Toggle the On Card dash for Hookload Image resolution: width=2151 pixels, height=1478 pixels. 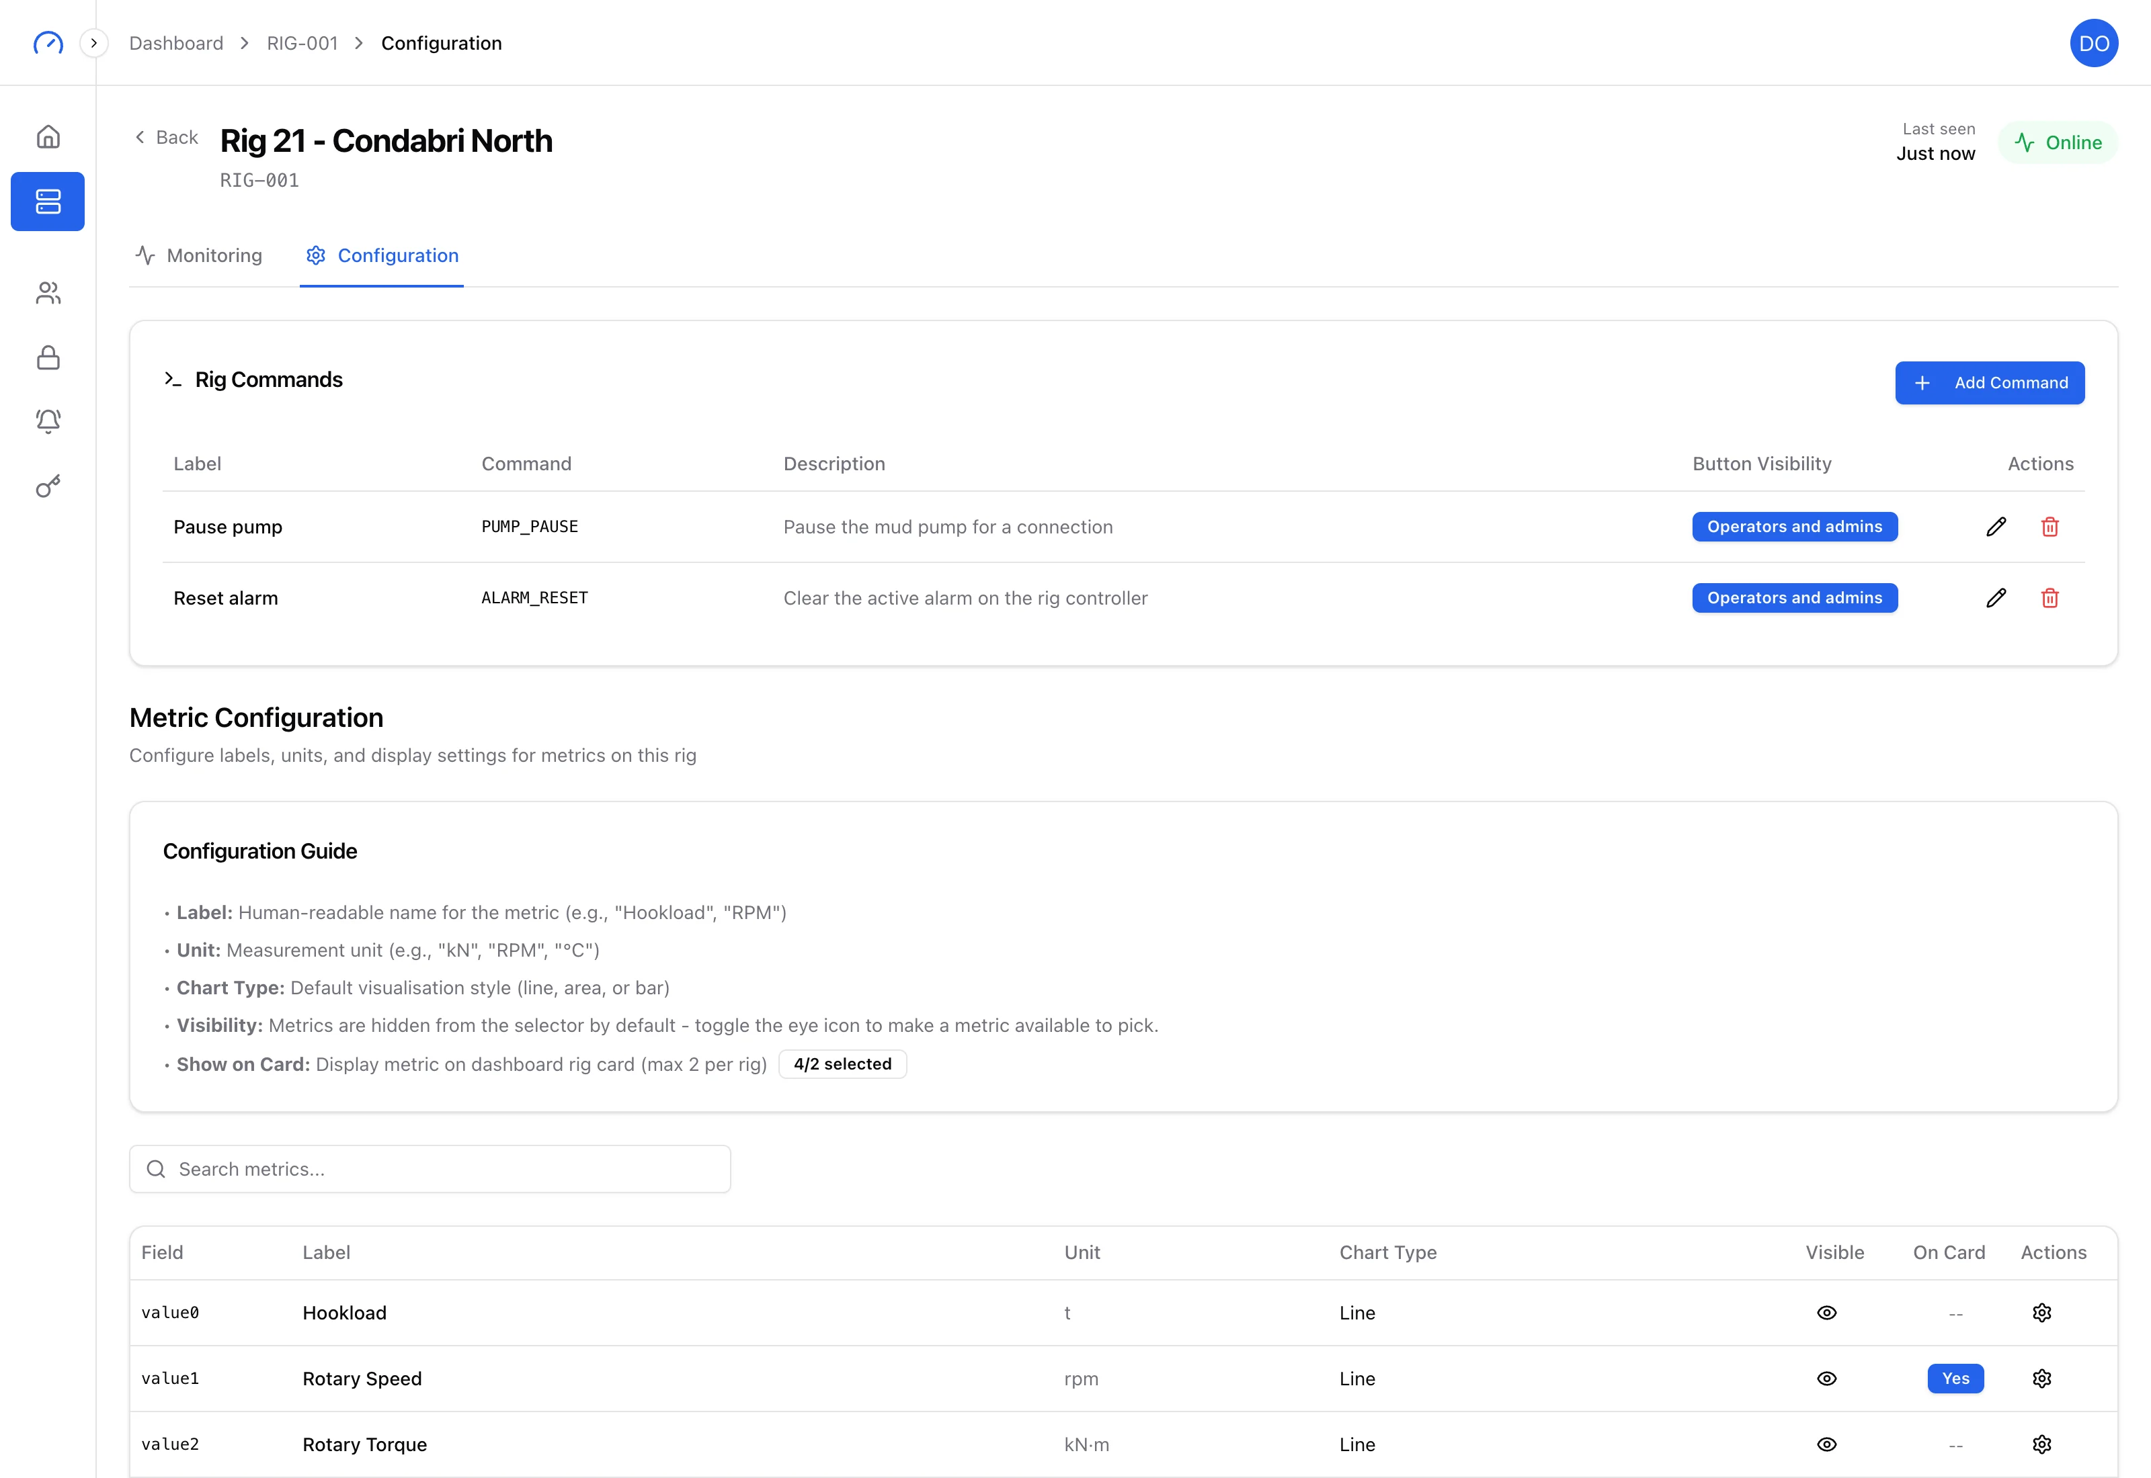point(1955,1314)
